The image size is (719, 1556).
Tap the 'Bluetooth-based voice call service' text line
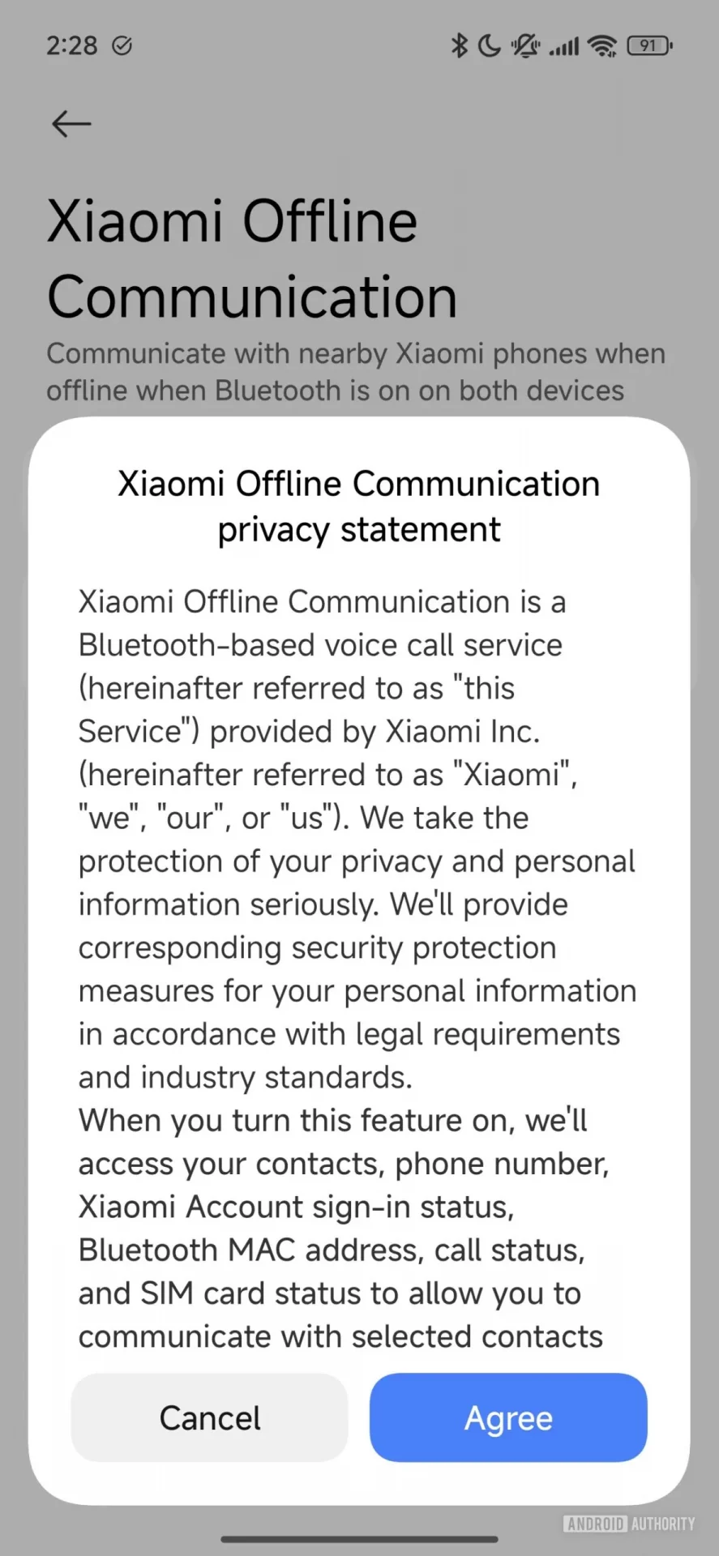click(x=320, y=645)
